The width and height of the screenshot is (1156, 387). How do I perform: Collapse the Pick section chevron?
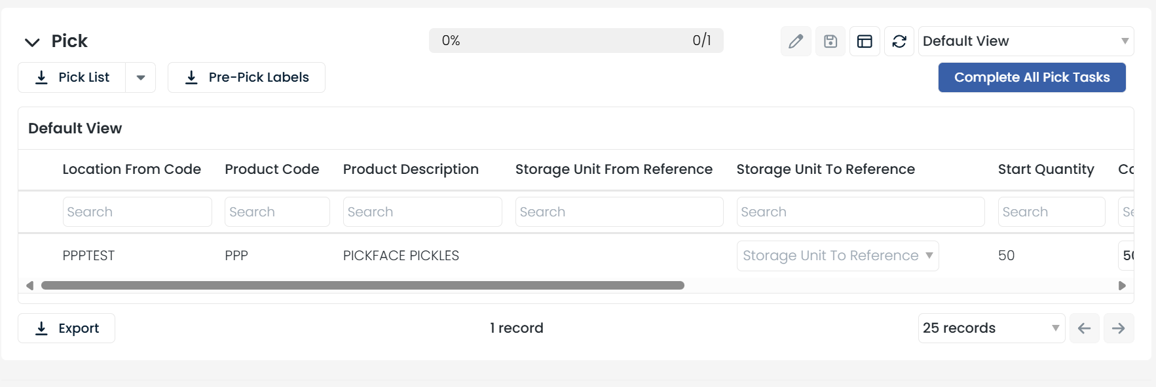(32, 42)
